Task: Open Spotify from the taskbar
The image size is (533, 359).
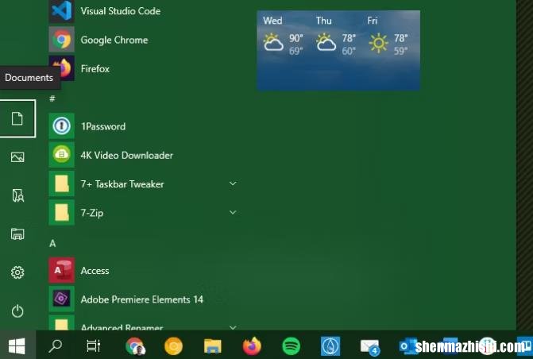Action: coord(291,346)
